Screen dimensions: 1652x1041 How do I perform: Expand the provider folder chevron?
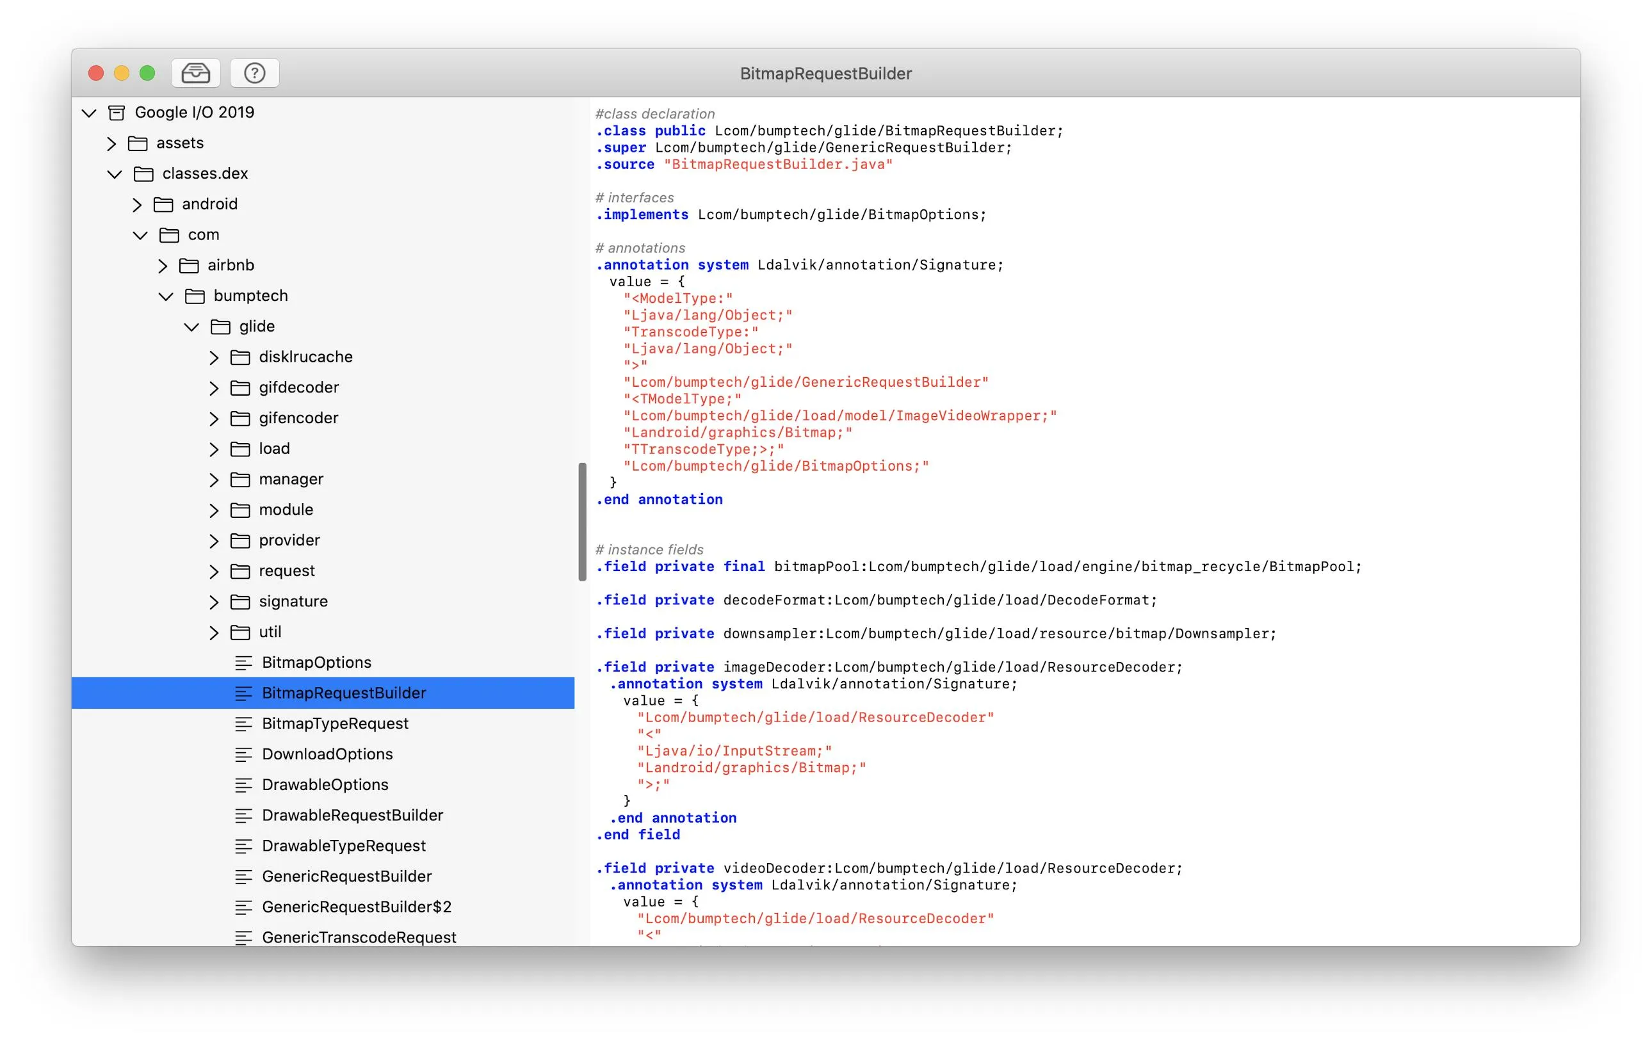pos(213,541)
